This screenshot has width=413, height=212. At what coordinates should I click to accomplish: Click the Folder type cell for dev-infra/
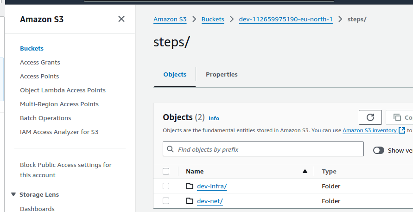click(331, 186)
